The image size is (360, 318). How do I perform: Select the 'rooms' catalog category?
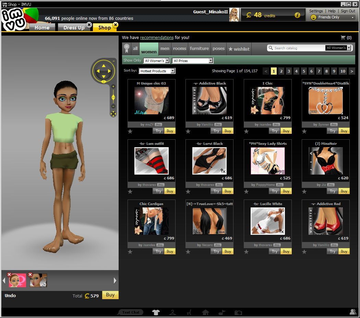(x=180, y=49)
